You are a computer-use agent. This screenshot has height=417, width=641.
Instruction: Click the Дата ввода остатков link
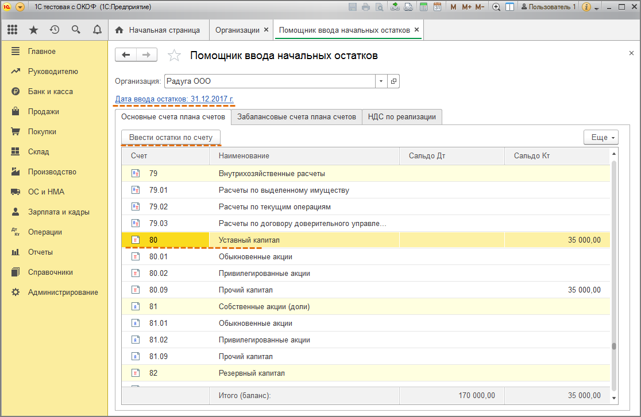pyautogui.click(x=174, y=99)
